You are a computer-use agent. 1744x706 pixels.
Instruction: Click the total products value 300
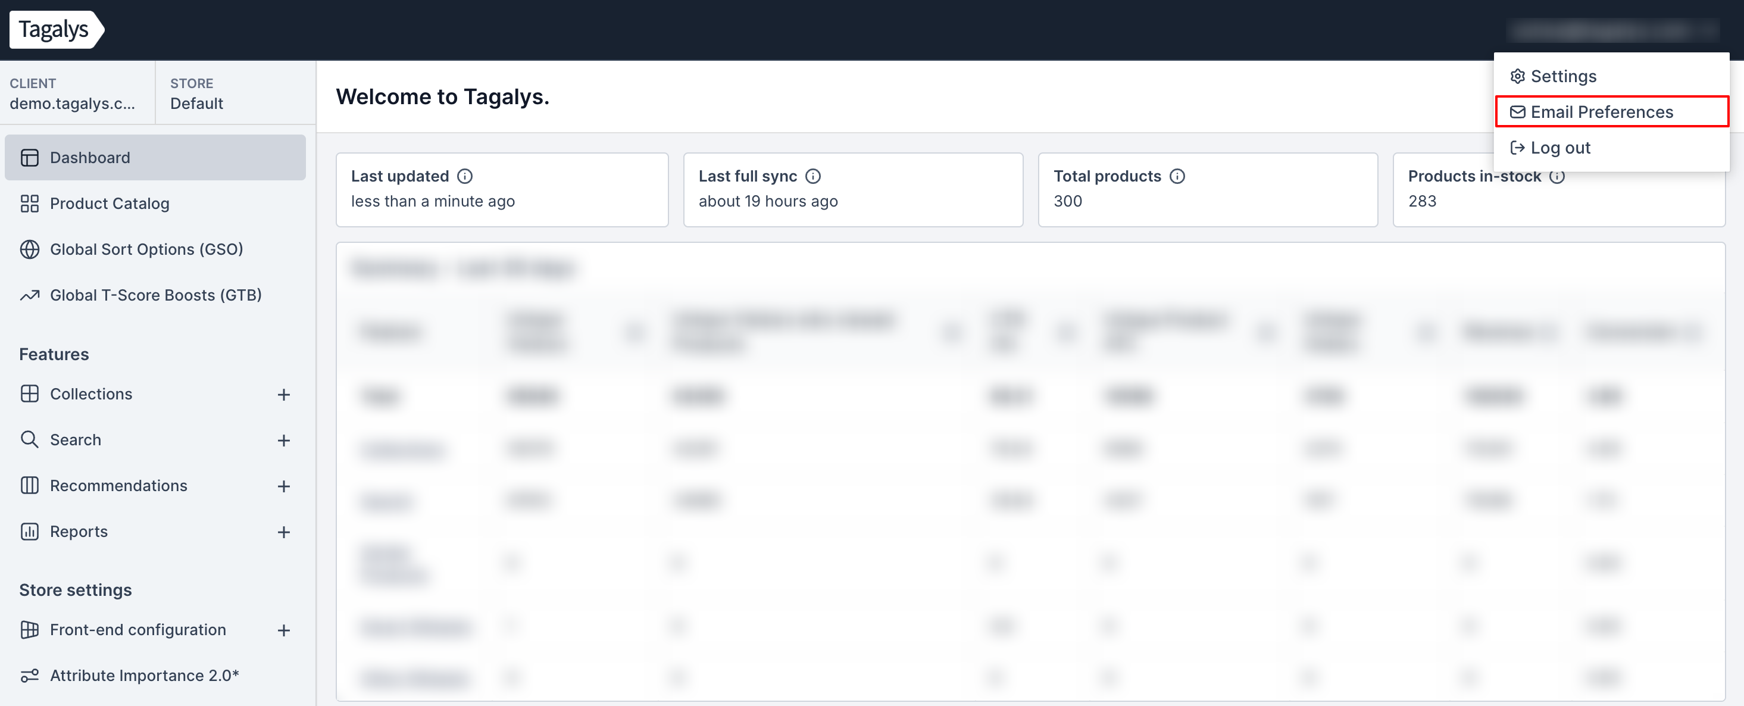coord(1068,201)
